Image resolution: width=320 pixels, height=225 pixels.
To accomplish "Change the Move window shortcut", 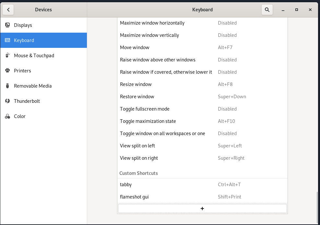I will click(x=202, y=48).
